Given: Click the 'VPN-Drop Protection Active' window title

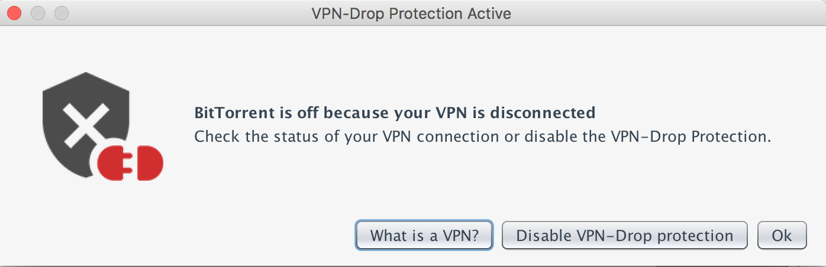Looking at the screenshot, I should click(411, 13).
